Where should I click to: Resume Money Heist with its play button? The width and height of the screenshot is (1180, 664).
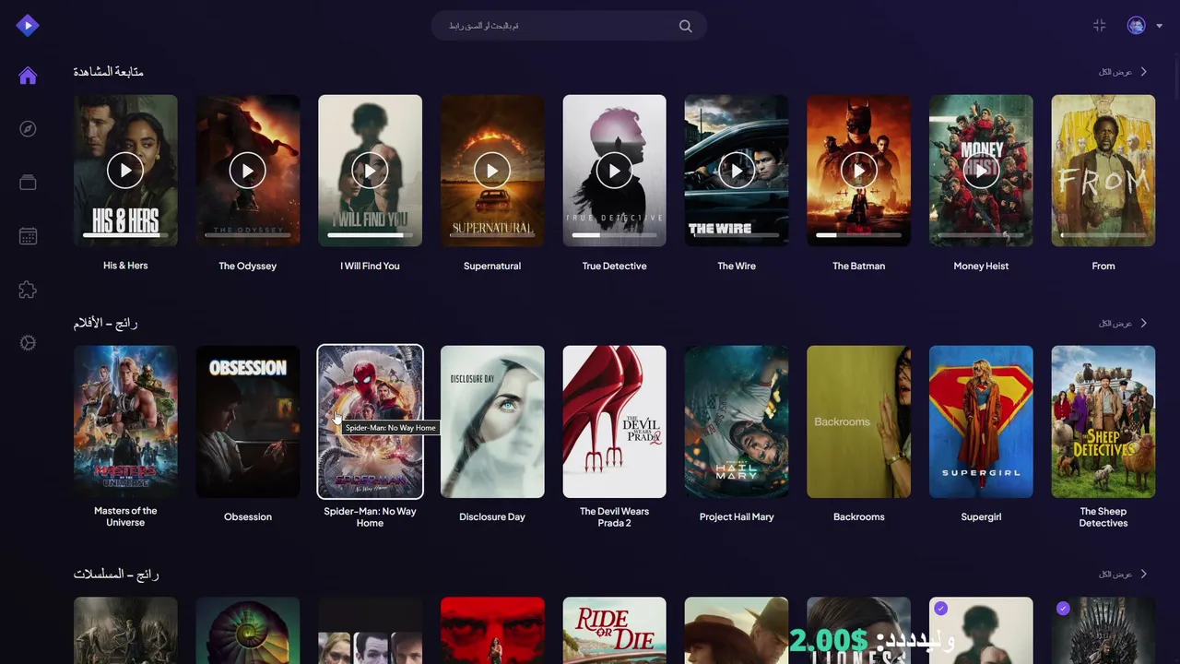[x=981, y=170]
